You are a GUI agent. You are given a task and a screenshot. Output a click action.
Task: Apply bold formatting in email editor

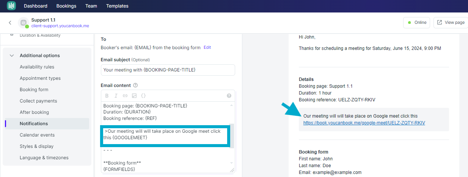click(x=107, y=96)
